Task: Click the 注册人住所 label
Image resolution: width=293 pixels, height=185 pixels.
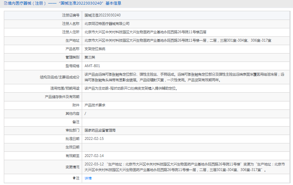Action: [71, 32]
